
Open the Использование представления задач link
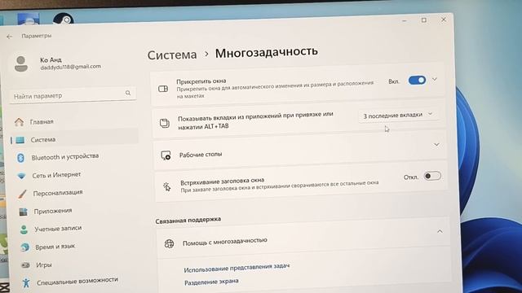237,268
